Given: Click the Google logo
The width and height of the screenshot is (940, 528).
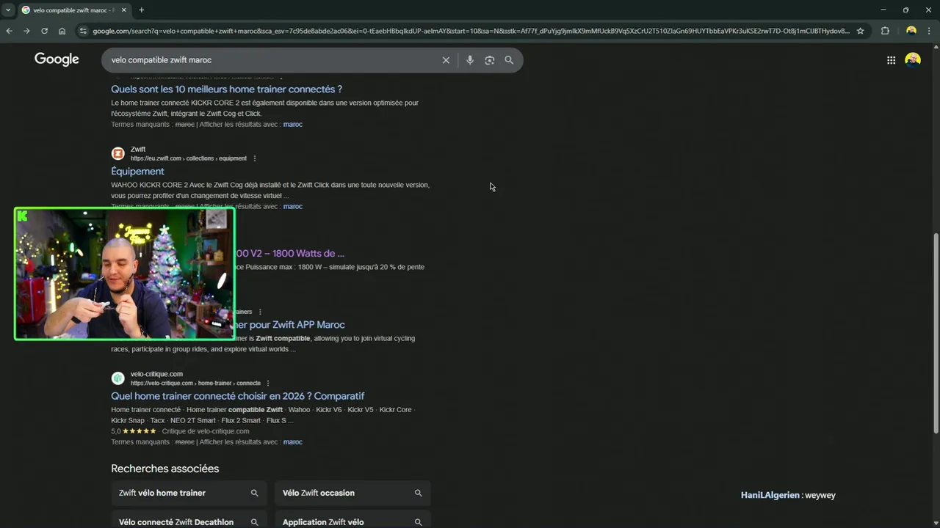Looking at the screenshot, I should point(57,59).
